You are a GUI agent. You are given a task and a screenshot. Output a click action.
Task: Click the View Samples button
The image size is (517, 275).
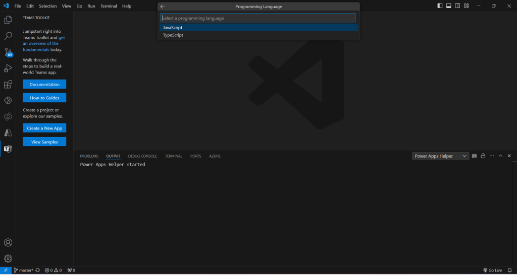pyautogui.click(x=44, y=142)
